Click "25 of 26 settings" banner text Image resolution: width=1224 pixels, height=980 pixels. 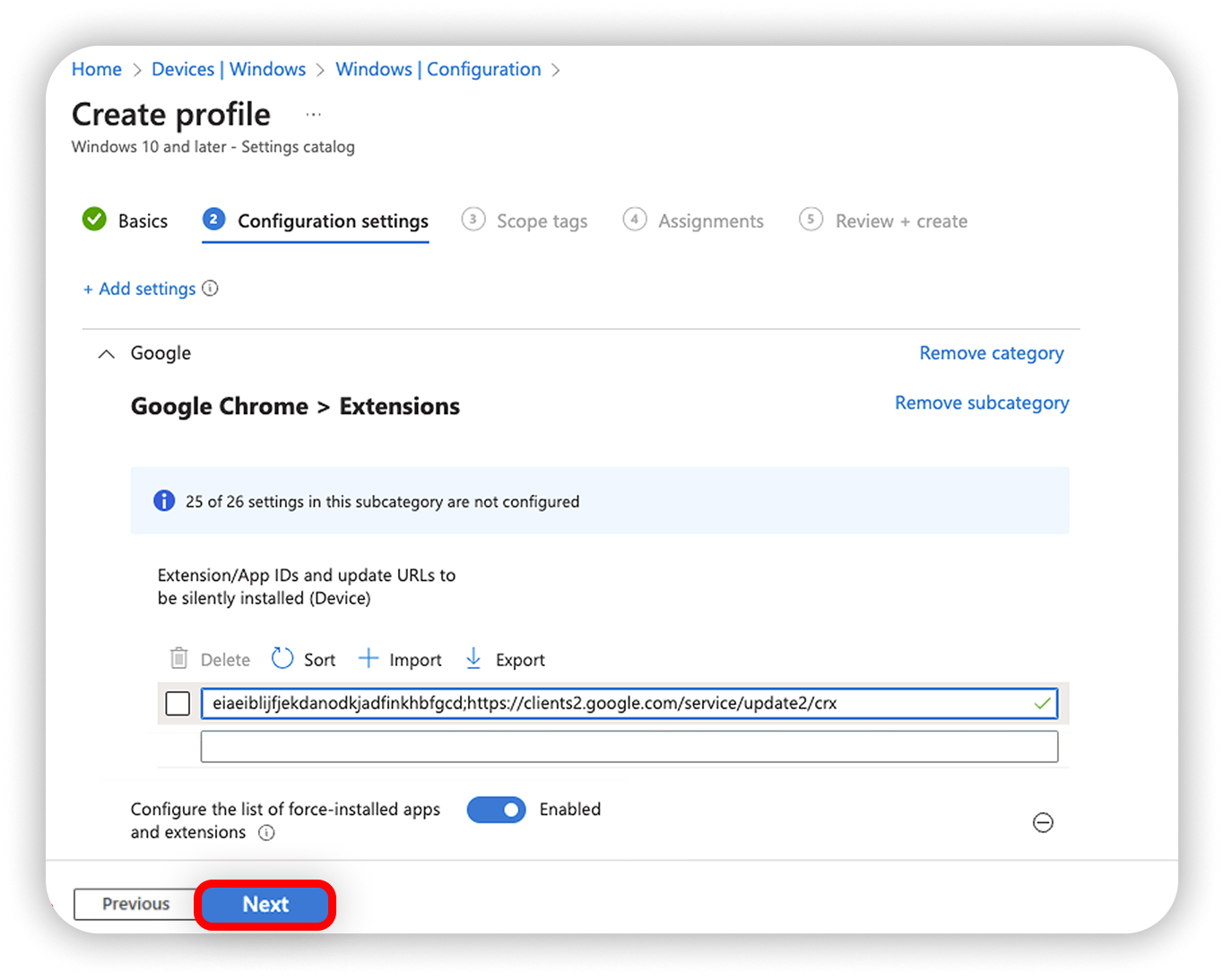382,501
